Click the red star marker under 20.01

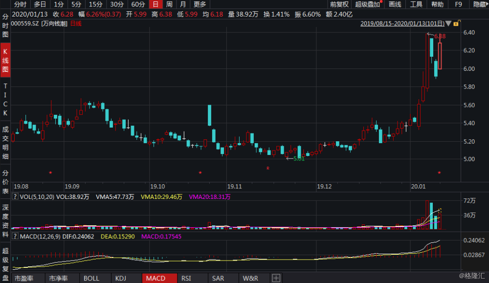(x=439, y=173)
